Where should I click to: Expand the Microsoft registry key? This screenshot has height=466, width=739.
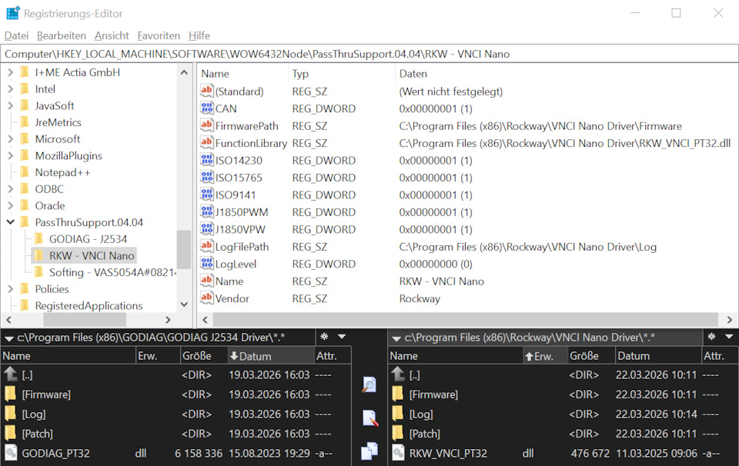point(11,139)
